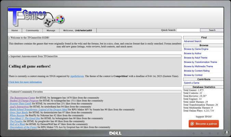This screenshot has width=231, height=137.
Task: Click the TF Games Site logo
Action: 27,18
